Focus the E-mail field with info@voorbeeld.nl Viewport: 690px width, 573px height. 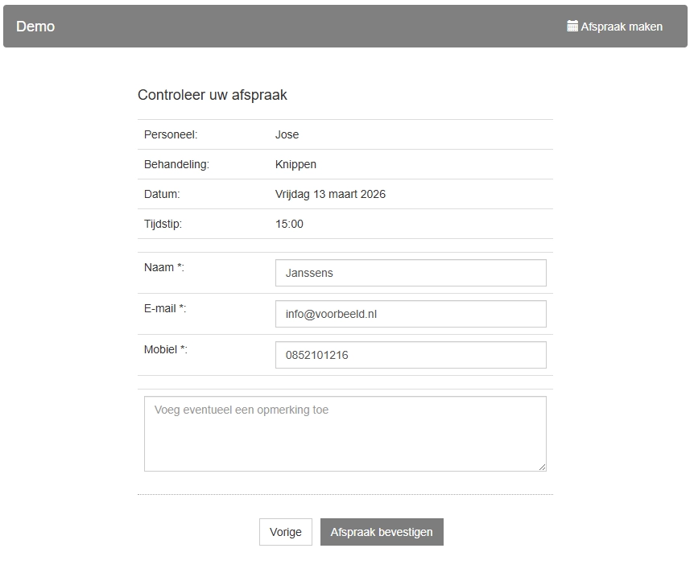click(411, 314)
